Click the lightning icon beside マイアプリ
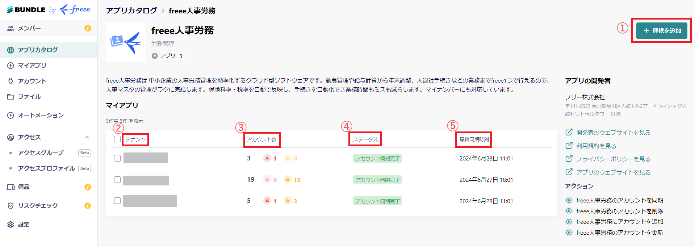This screenshot has height=247, width=695. tap(11, 66)
